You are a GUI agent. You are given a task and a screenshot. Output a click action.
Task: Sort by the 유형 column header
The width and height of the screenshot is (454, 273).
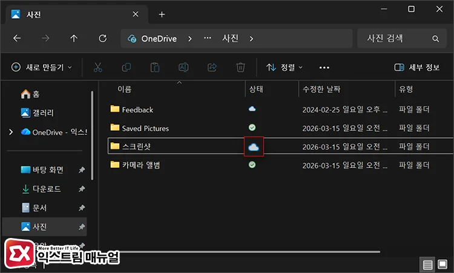point(406,89)
